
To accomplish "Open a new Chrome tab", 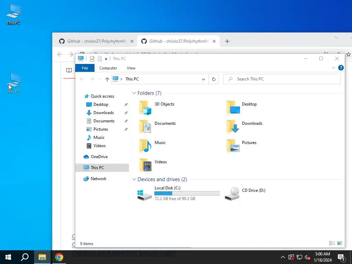I will [x=227, y=41].
